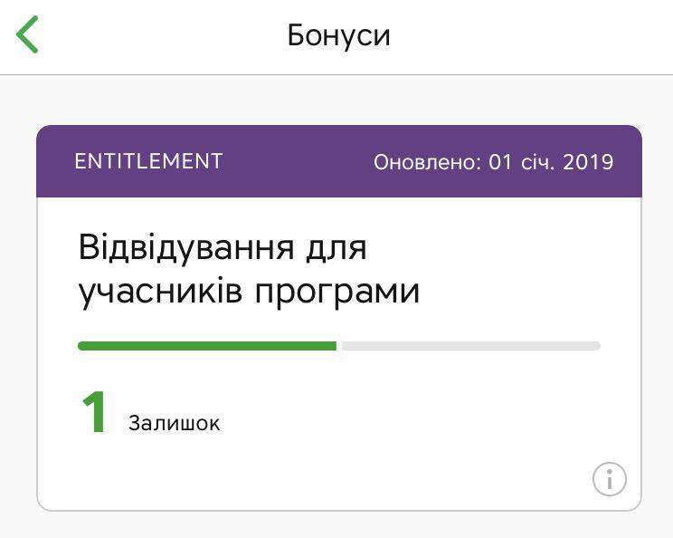Click where green meets gray on progress bar
673x538 pixels.
[x=336, y=345]
